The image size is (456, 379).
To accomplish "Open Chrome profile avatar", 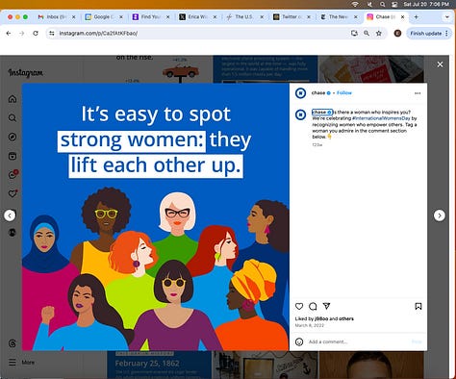I will point(397,34).
